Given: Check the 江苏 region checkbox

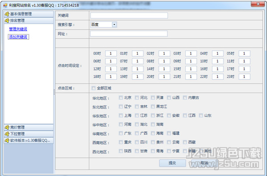Looking at the screenshot, I should [x=136, y=116].
